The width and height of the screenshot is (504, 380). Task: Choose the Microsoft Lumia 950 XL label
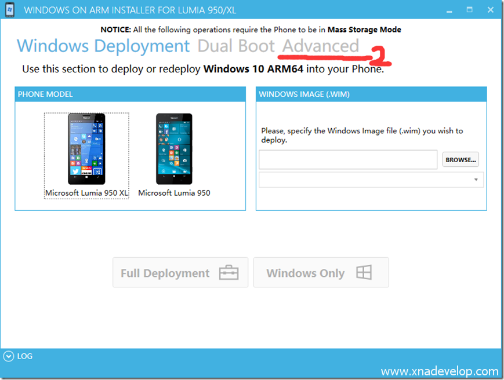pos(86,193)
